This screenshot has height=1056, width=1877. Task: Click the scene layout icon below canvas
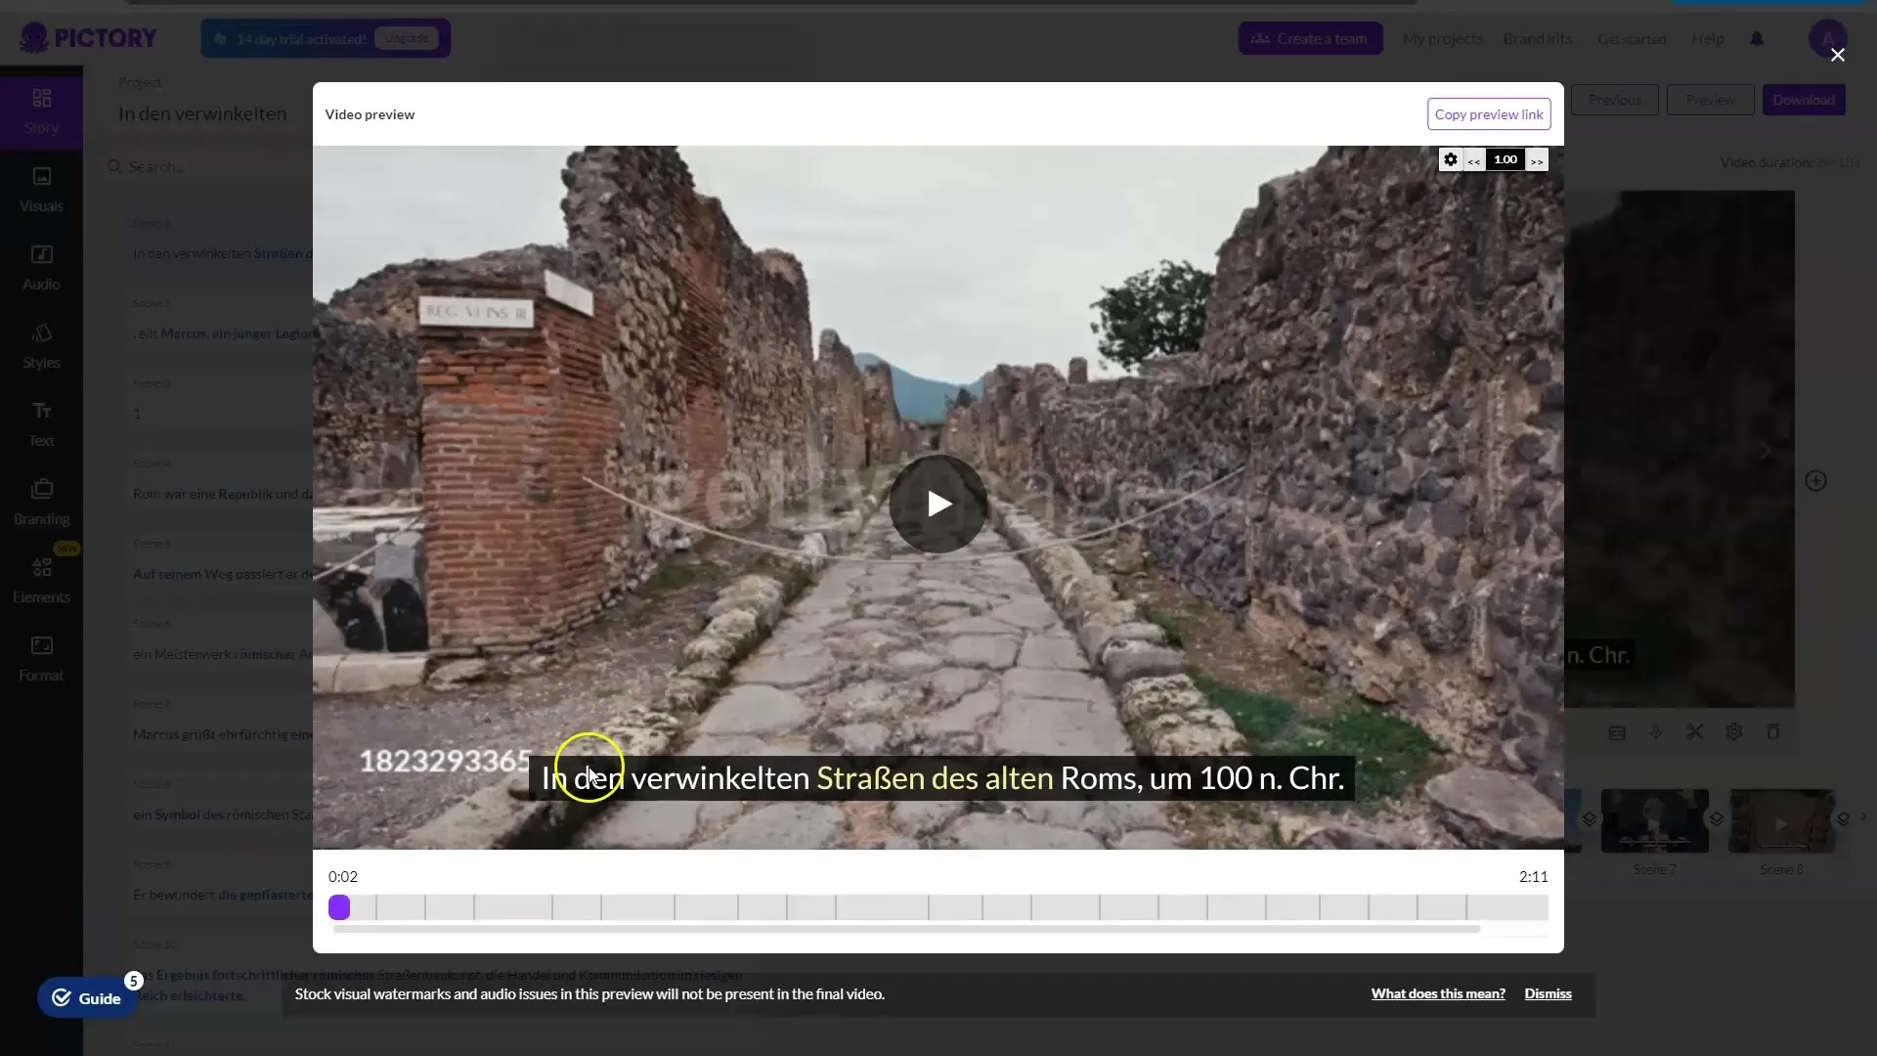tap(1617, 732)
